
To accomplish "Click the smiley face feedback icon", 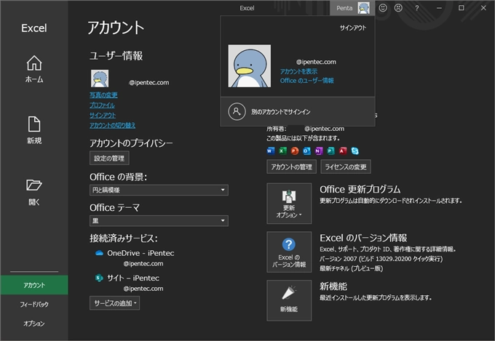I will 383,8.
